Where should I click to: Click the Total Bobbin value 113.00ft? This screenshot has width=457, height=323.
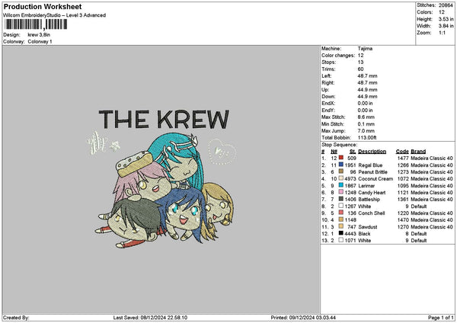tap(367, 138)
